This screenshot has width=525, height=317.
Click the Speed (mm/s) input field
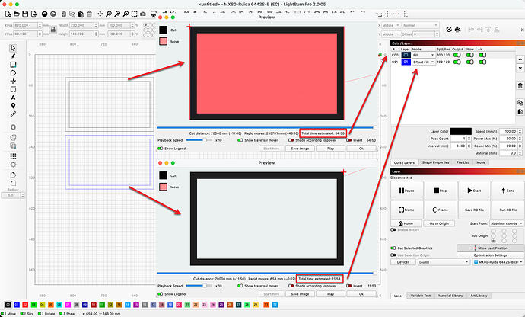[503, 131]
